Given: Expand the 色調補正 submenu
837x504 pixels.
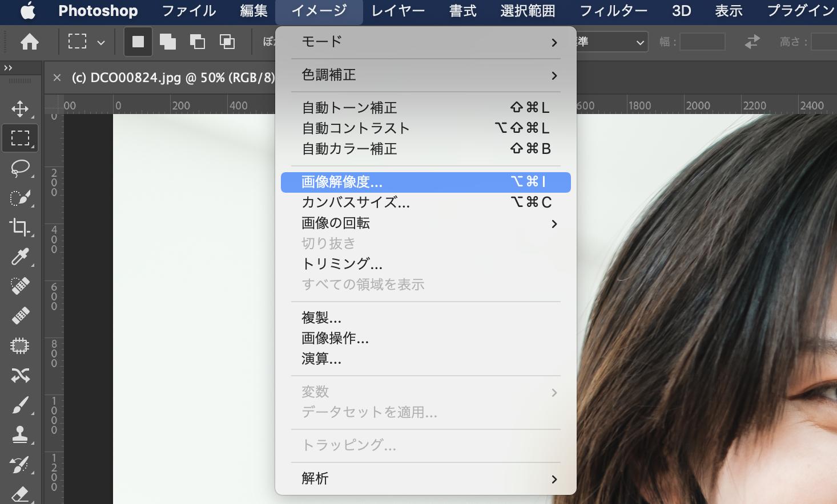Looking at the screenshot, I should pyautogui.click(x=426, y=75).
